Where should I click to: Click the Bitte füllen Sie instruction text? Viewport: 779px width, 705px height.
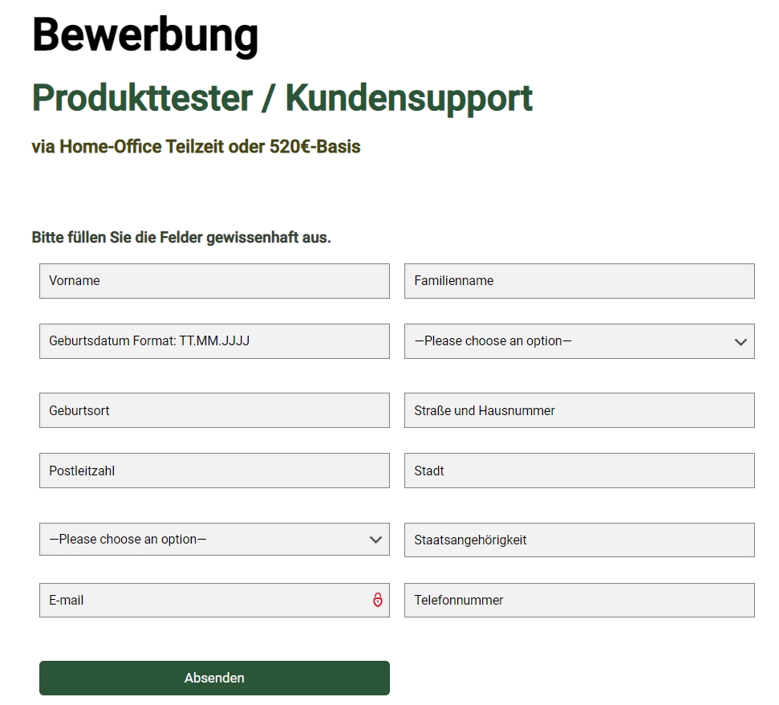181,238
